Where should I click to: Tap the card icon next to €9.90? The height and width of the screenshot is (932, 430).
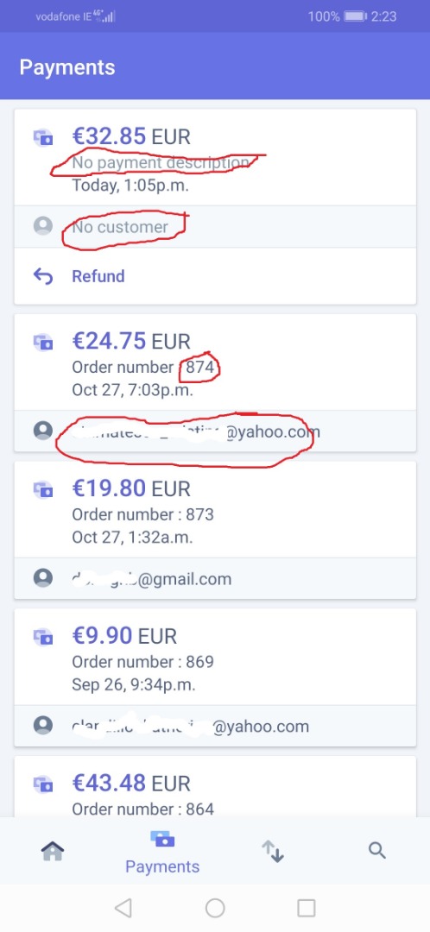[x=43, y=637]
